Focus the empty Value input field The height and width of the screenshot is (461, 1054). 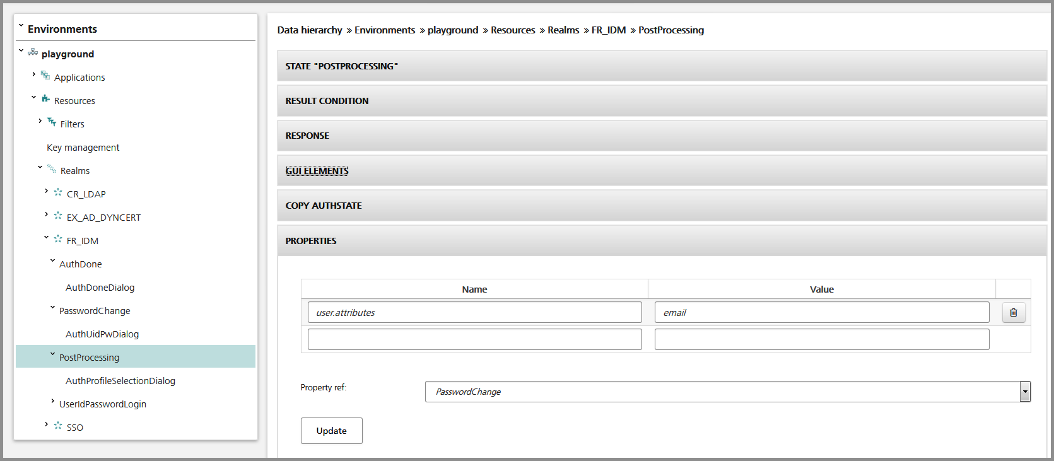[x=822, y=339]
